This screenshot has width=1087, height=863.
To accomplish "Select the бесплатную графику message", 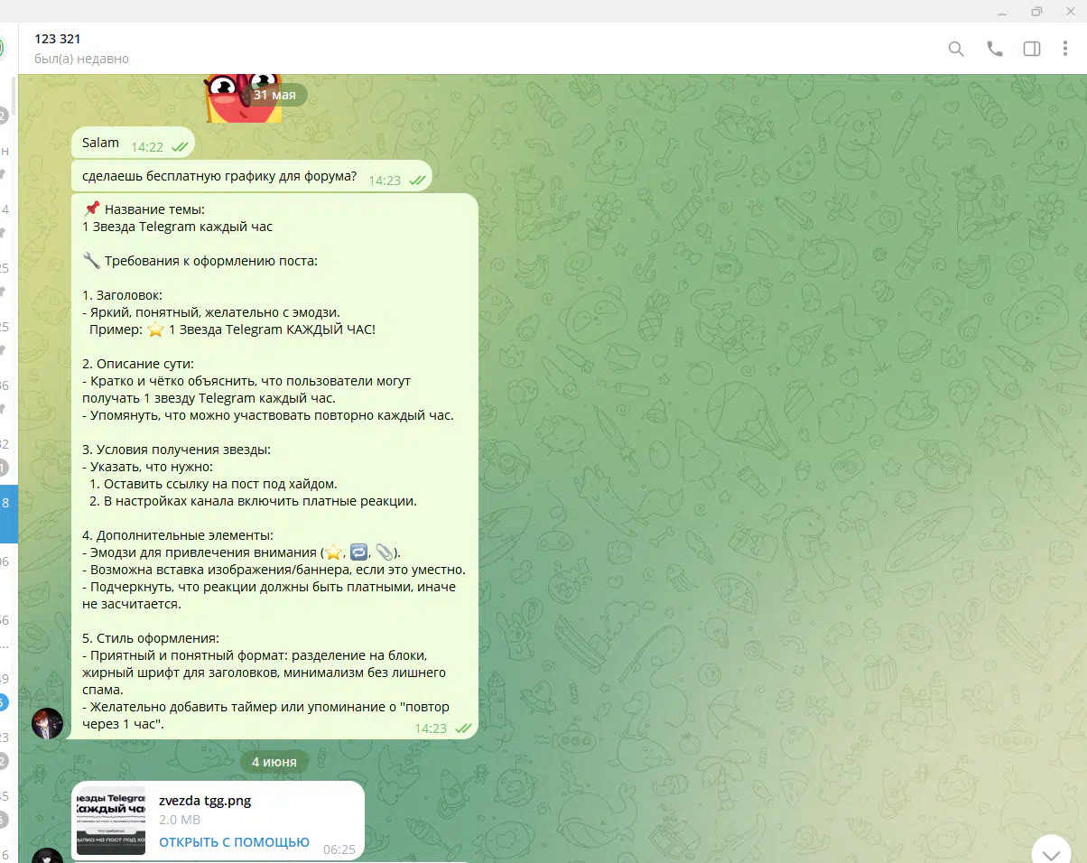I will (252, 176).
